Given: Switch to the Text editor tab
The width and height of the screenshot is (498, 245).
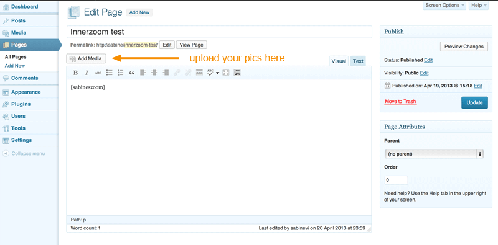Looking at the screenshot, I should coord(358,61).
